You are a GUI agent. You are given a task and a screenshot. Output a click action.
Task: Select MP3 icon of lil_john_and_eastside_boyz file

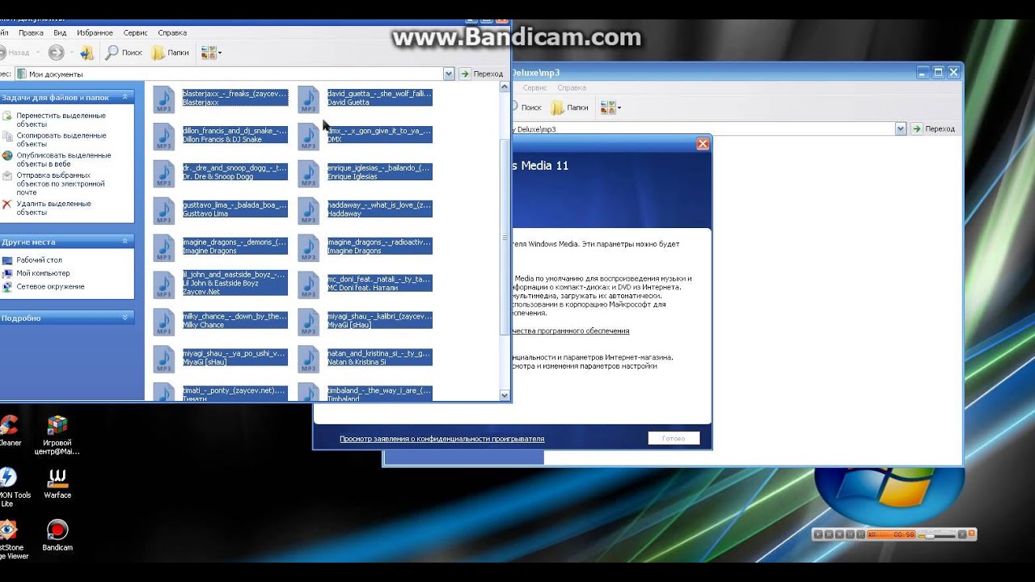click(x=164, y=285)
